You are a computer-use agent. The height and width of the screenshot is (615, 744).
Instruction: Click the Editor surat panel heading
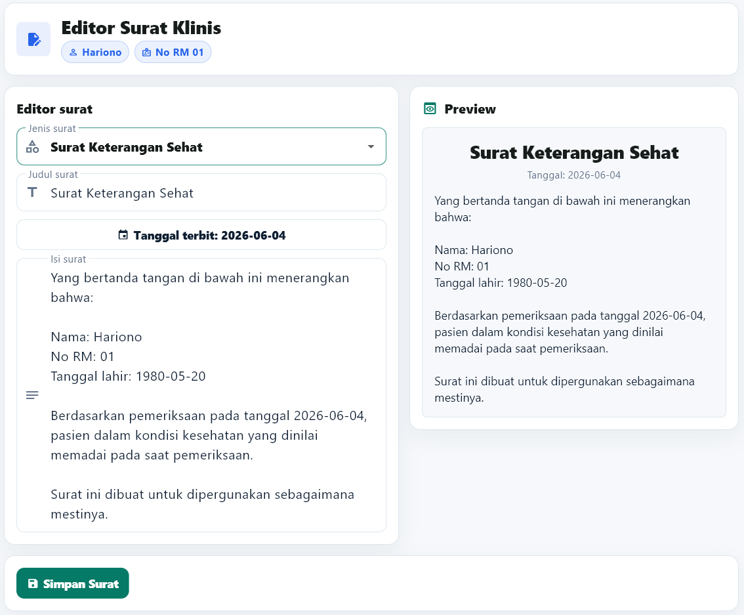(x=54, y=109)
